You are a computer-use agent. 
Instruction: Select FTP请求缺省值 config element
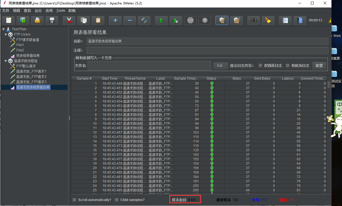(28, 40)
